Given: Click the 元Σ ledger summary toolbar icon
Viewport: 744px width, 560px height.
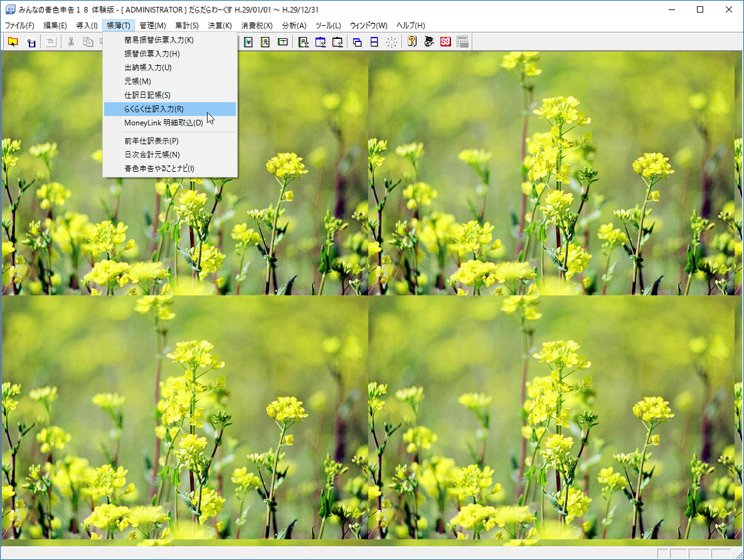Looking at the screenshot, I should click(x=304, y=42).
